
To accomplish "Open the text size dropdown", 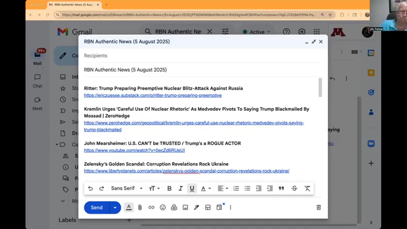I will (x=154, y=188).
